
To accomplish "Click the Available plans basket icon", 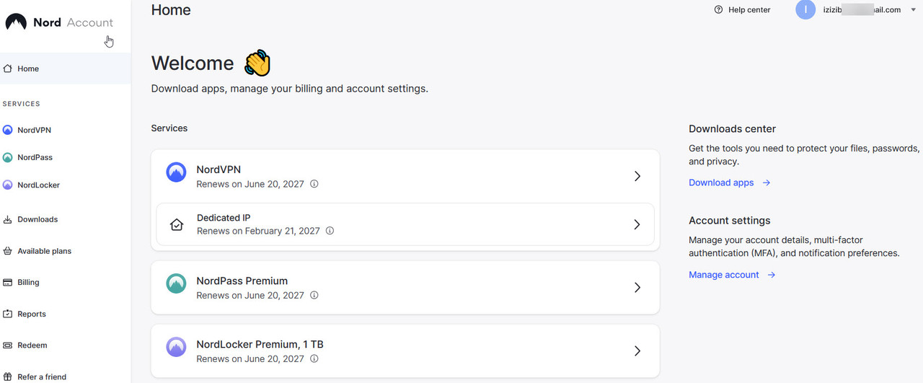I will coord(8,251).
